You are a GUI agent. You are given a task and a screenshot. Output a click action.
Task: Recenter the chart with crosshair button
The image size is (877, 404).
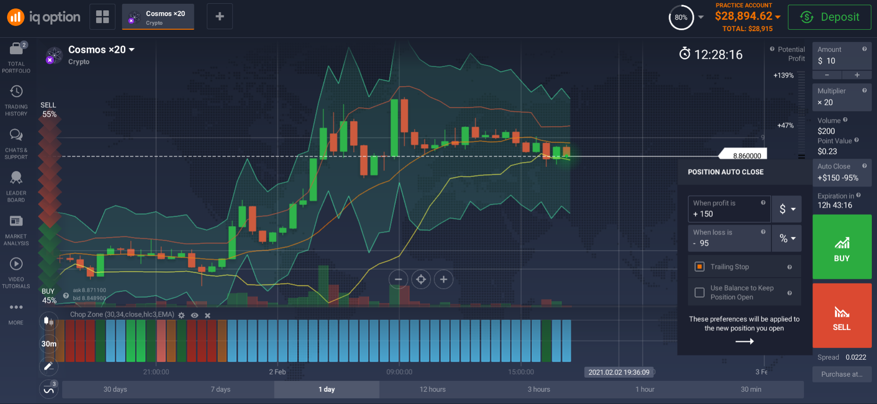421,279
